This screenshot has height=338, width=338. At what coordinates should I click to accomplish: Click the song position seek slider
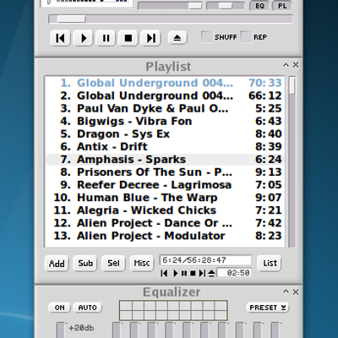coord(171,19)
